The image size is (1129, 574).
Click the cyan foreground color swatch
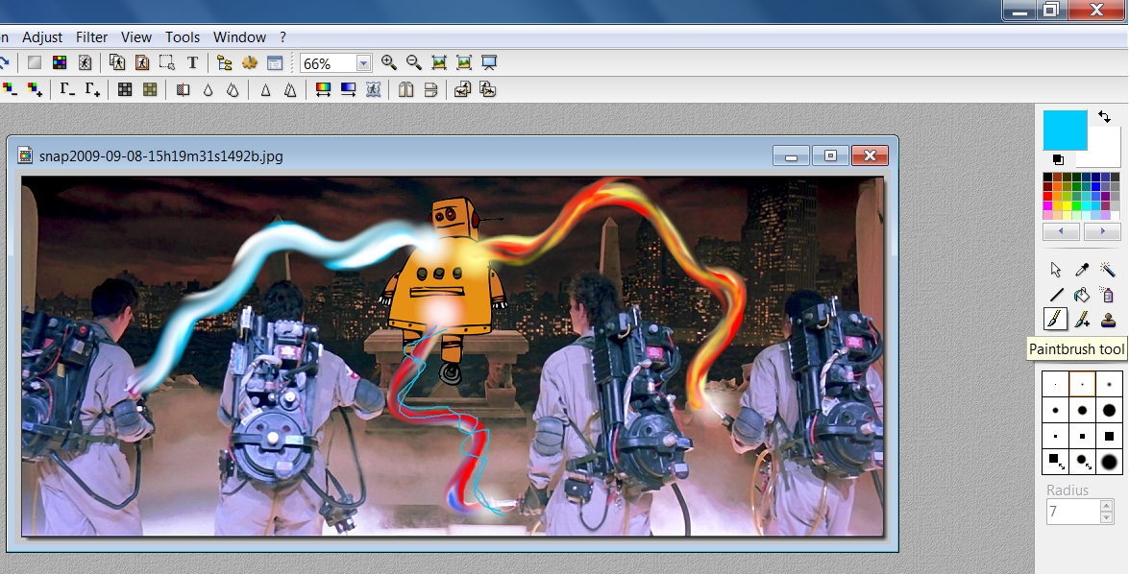pos(1065,131)
